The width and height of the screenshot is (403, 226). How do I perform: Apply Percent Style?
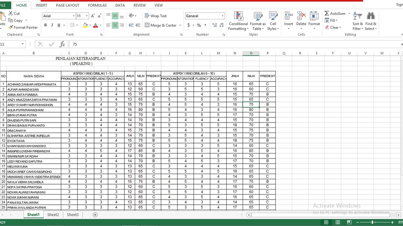199,25
